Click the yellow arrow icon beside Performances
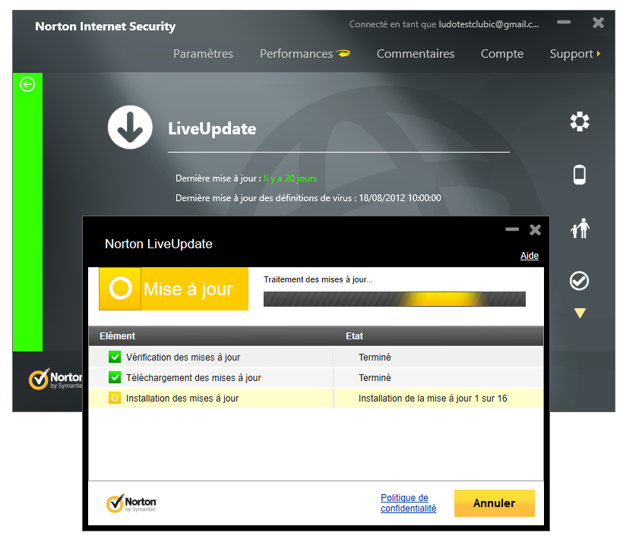 [x=343, y=53]
